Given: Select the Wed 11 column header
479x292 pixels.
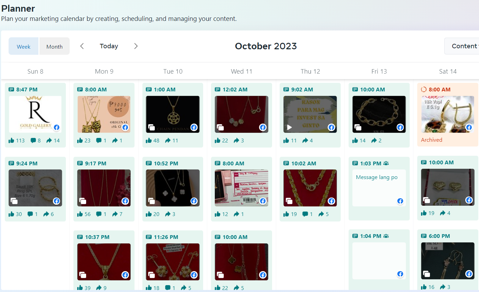Looking at the screenshot, I should (x=242, y=71).
